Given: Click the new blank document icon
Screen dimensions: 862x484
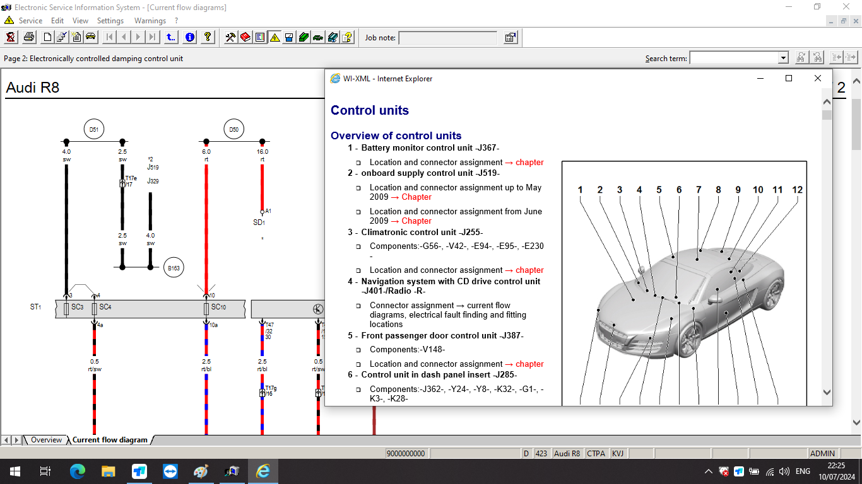Looking at the screenshot, I should point(47,37).
